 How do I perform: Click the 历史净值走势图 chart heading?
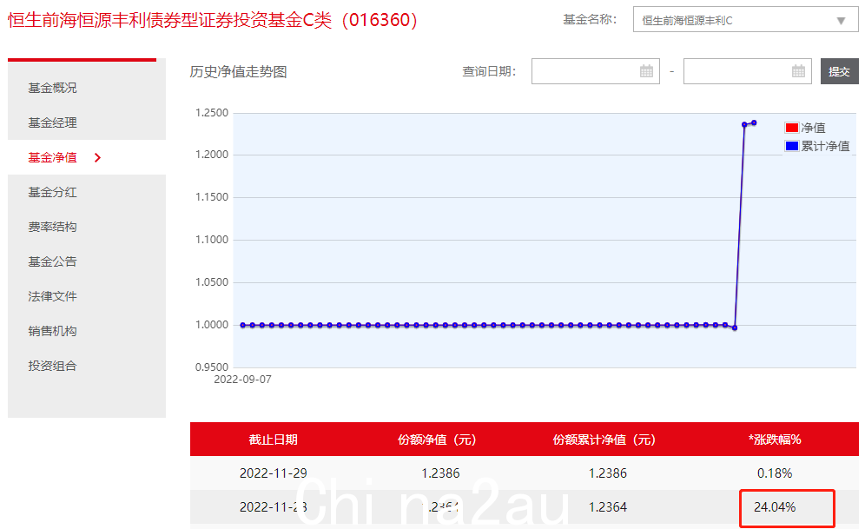(238, 72)
